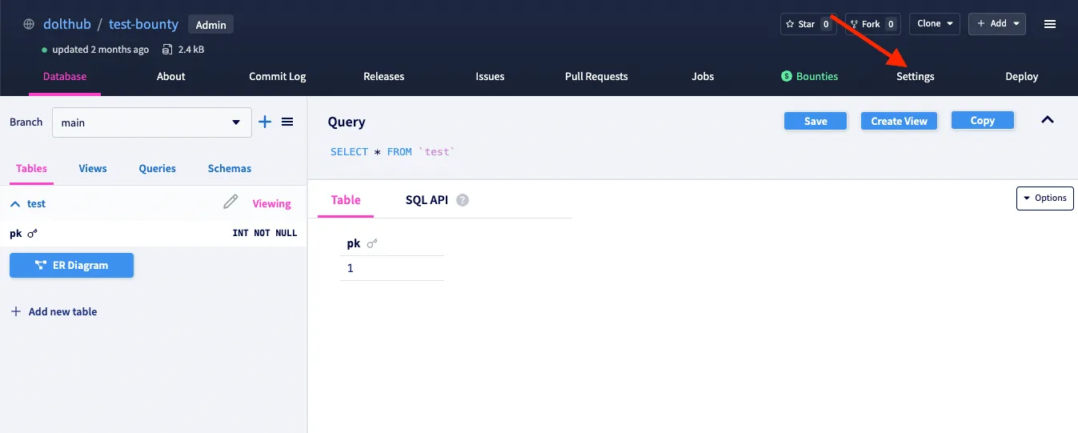The image size is (1078, 433).
Task: Fork the test-bounty database
Action: pyautogui.click(x=872, y=24)
